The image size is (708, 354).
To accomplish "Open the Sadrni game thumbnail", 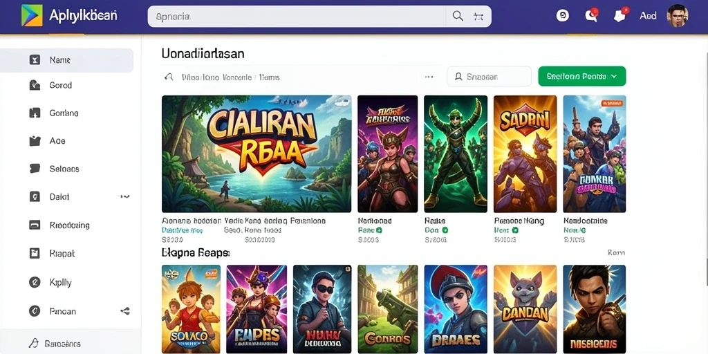I will (x=525, y=153).
